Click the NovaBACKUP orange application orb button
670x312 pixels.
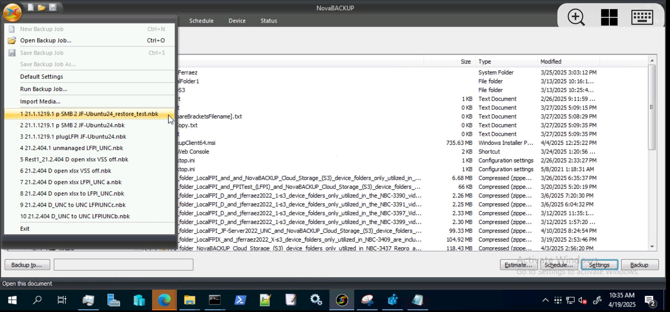tap(12, 12)
